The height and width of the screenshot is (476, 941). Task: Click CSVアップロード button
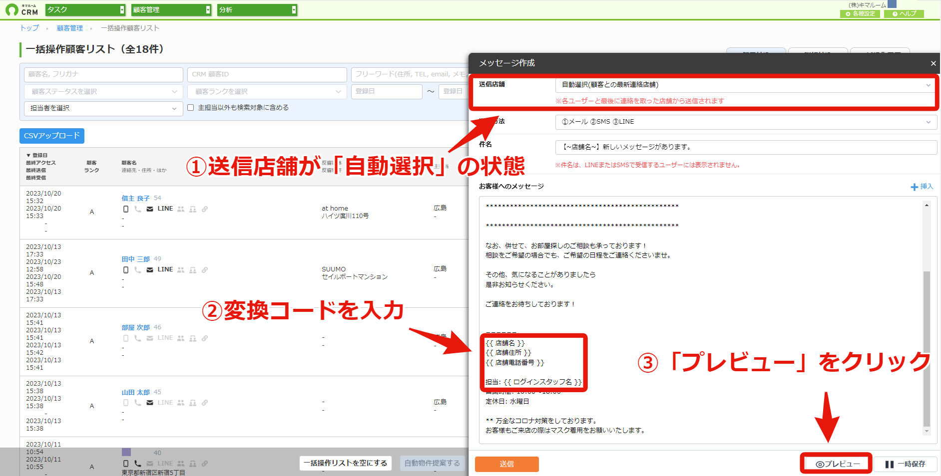pyautogui.click(x=52, y=136)
